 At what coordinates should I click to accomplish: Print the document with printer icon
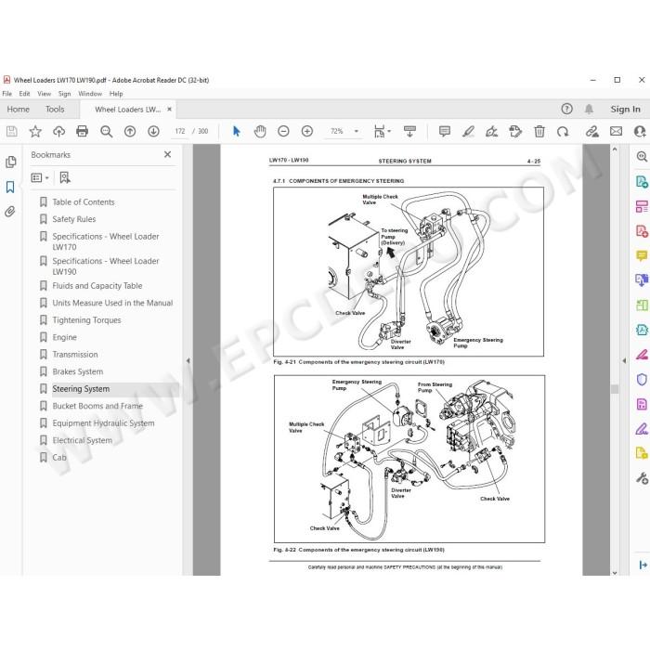tap(82, 132)
